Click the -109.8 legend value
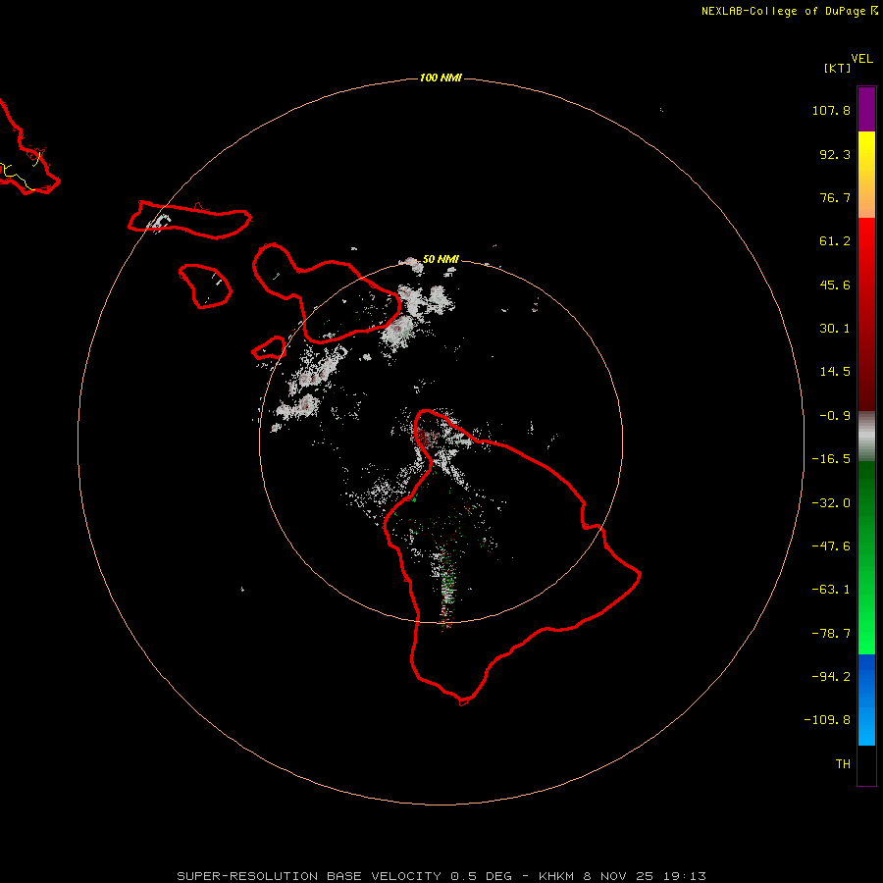This screenshot has height=883, width=883. pos(827,720)
